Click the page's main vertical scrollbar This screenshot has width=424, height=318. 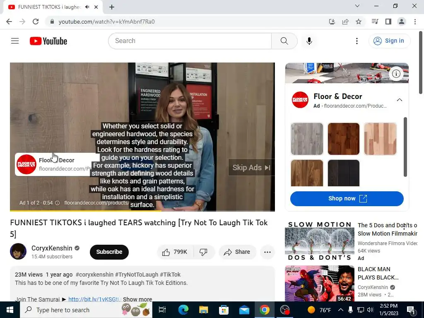(x=421, y=63)
